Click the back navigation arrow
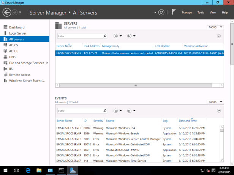Viewport: 234px width, 175px height. point(6,13)
